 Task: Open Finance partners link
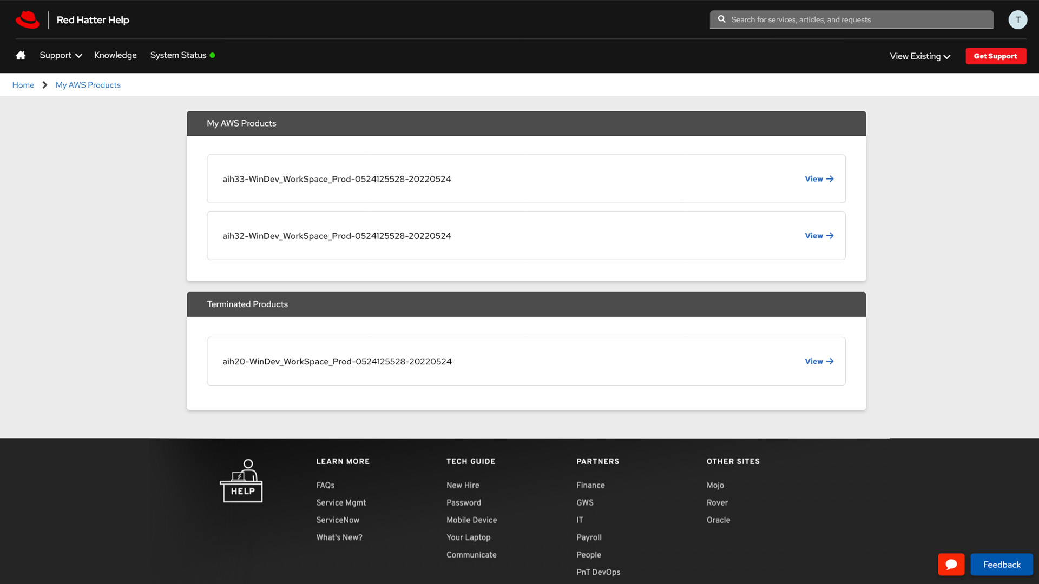click(x=590, y=485)
